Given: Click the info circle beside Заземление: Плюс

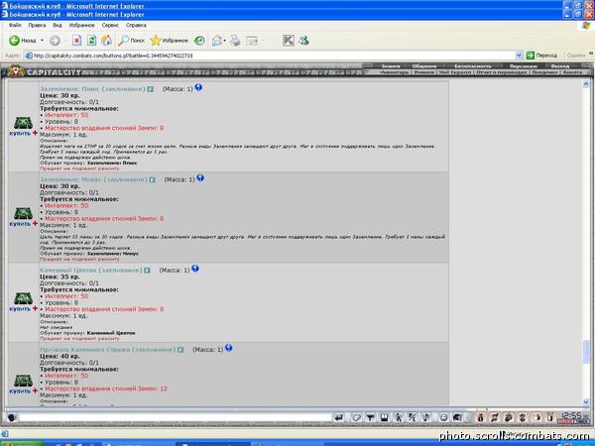Looking at the screenshot, I should tap(198, 87).
